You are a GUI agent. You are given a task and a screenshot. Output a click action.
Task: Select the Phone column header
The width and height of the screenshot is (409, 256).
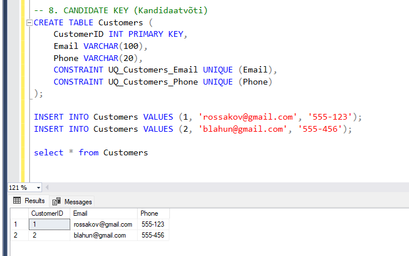tap(153, 213)
